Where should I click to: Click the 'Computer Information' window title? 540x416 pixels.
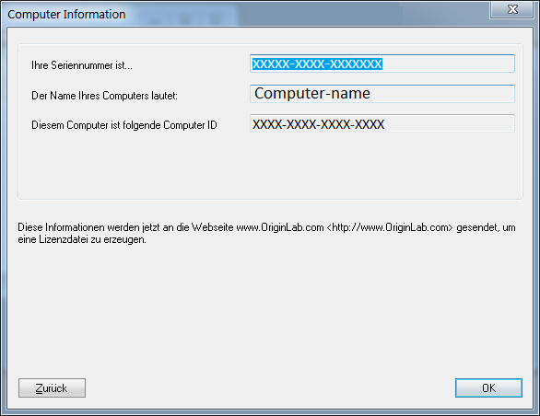(x=66, y=15)
